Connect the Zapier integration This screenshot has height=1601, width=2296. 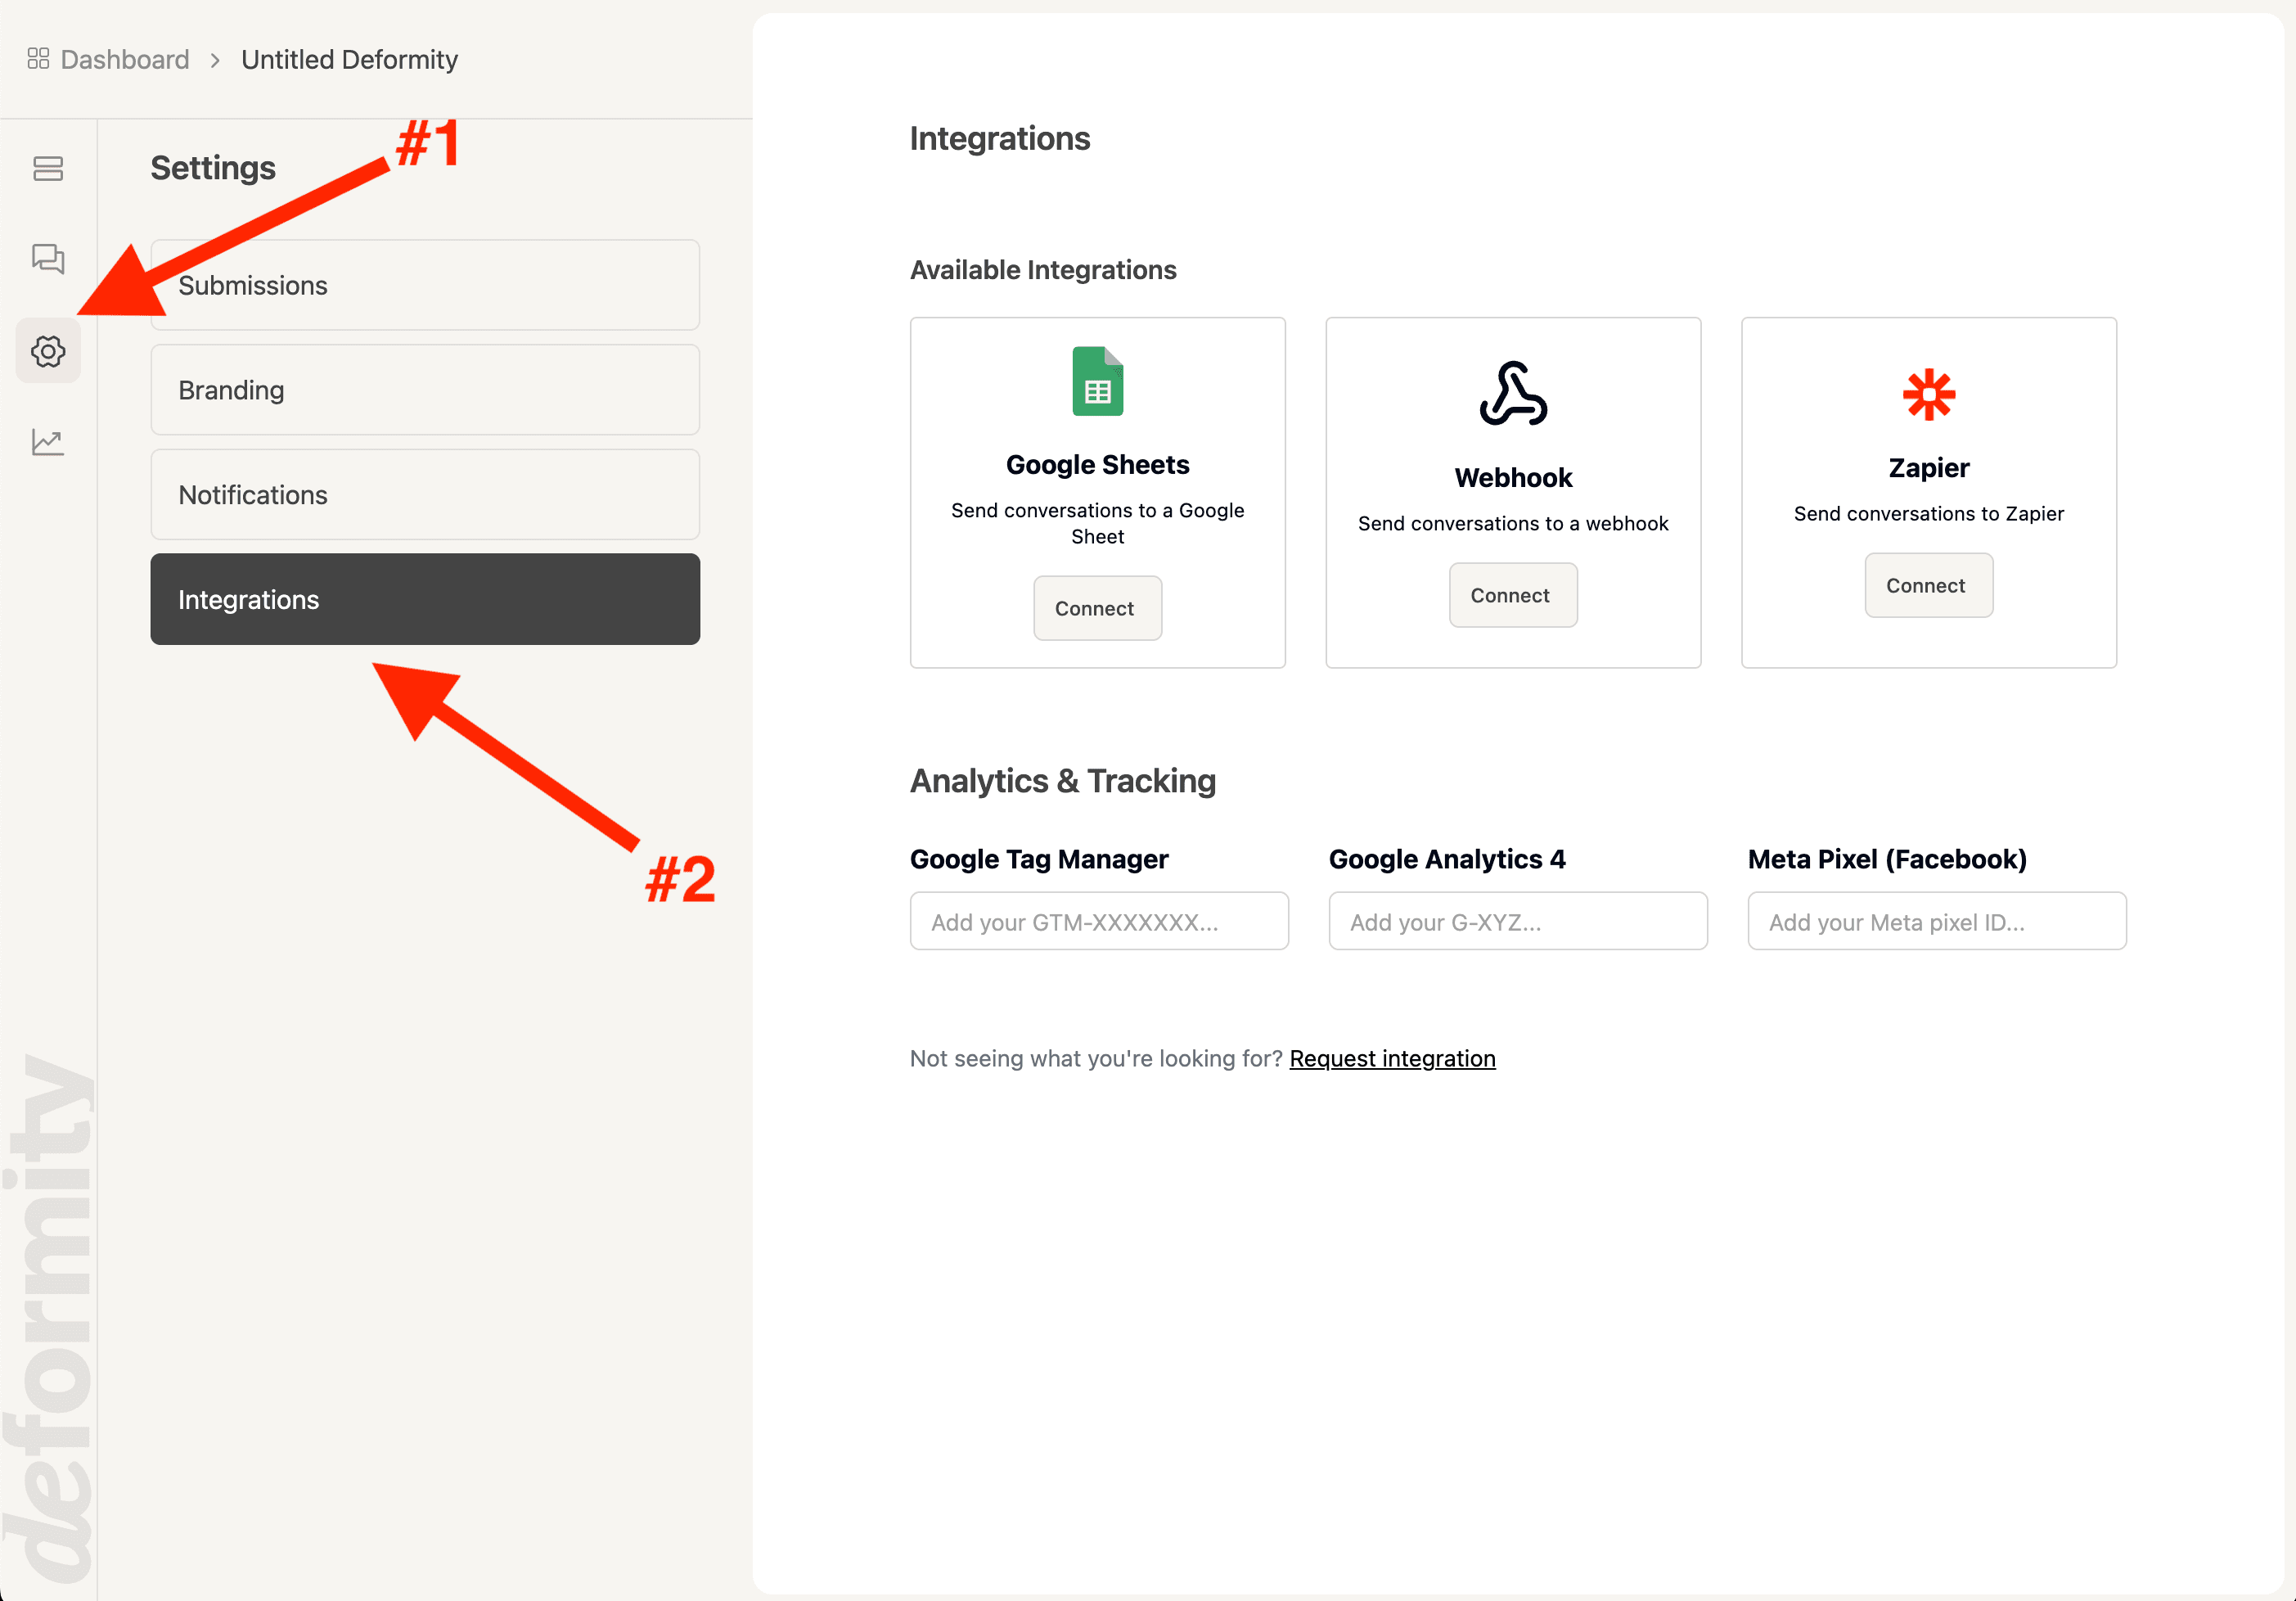tap(1928, 585)
